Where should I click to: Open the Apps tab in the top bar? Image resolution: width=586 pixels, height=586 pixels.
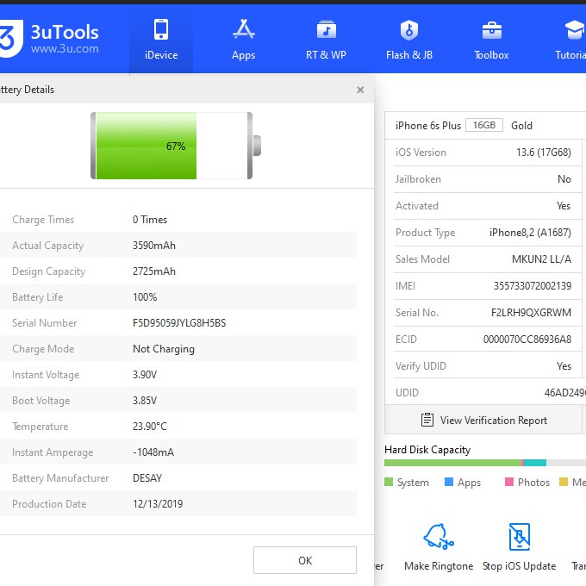(x=243, y=40)
